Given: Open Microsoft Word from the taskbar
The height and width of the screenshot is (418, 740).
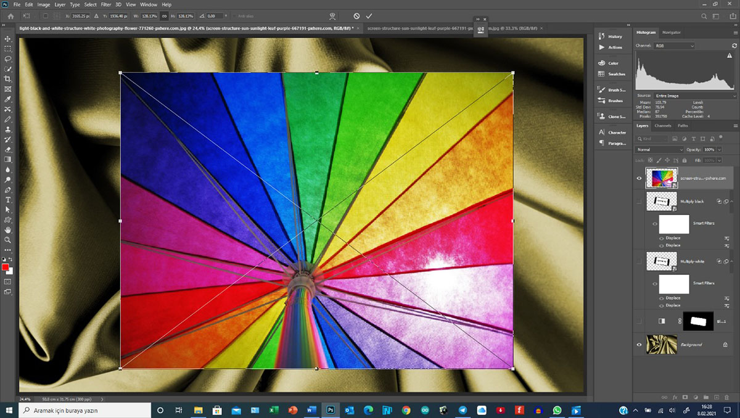Looking at the screenshot, I should tap(311, 410).
